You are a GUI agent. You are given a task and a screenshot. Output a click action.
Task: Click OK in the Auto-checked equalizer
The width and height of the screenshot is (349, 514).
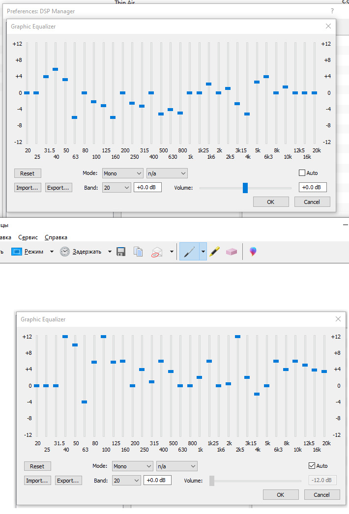pos(281,495)
